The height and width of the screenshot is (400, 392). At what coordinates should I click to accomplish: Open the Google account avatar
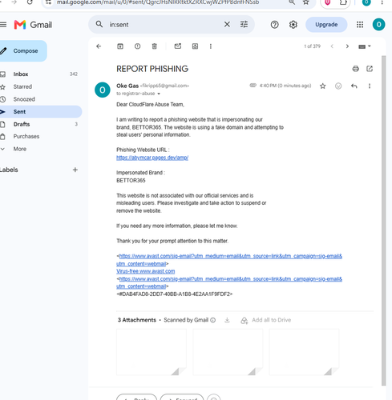pyautogui.click(x=378, y=25)
